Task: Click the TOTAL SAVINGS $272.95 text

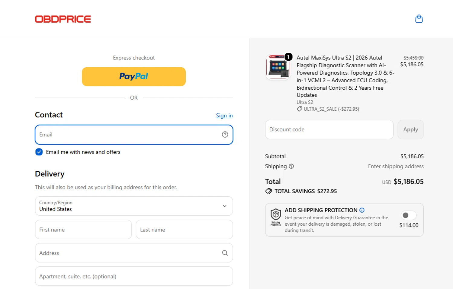Action: click(x=306, y=191)
